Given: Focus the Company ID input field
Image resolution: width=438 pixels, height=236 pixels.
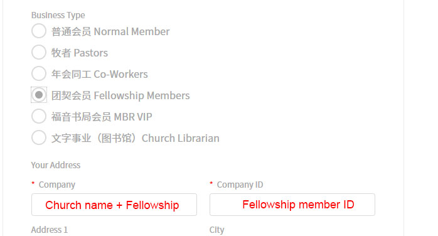Looking at the screenshot, I should pyautogui.click(x=292, y=205).
